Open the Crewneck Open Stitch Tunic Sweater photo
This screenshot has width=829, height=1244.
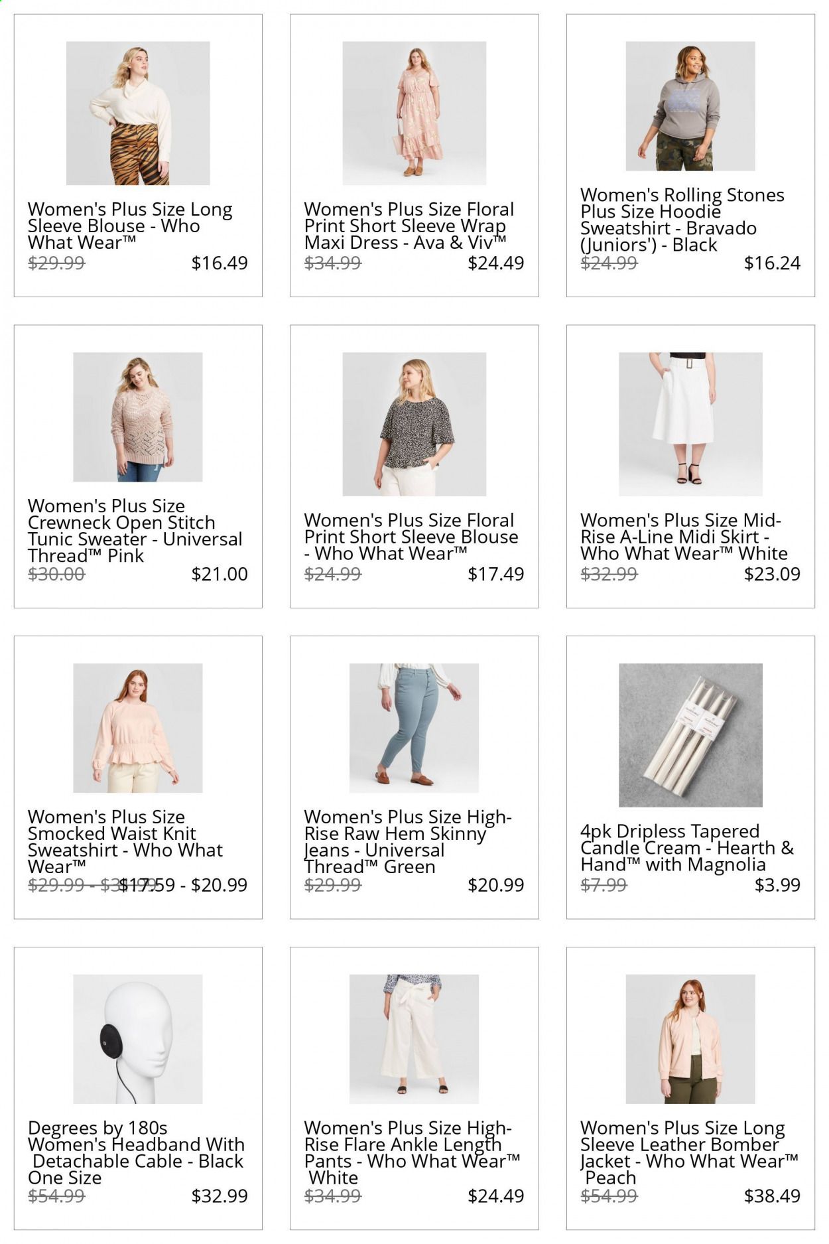[138, 417]
